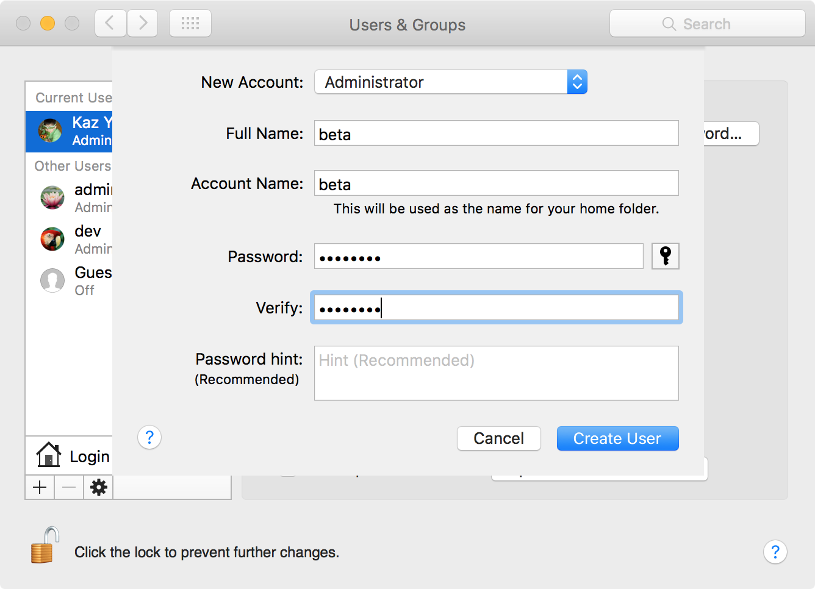This screenshot has height=589, width=815.
Task: Open the New Account type dropdown
Action: click(x=576, y=82)
